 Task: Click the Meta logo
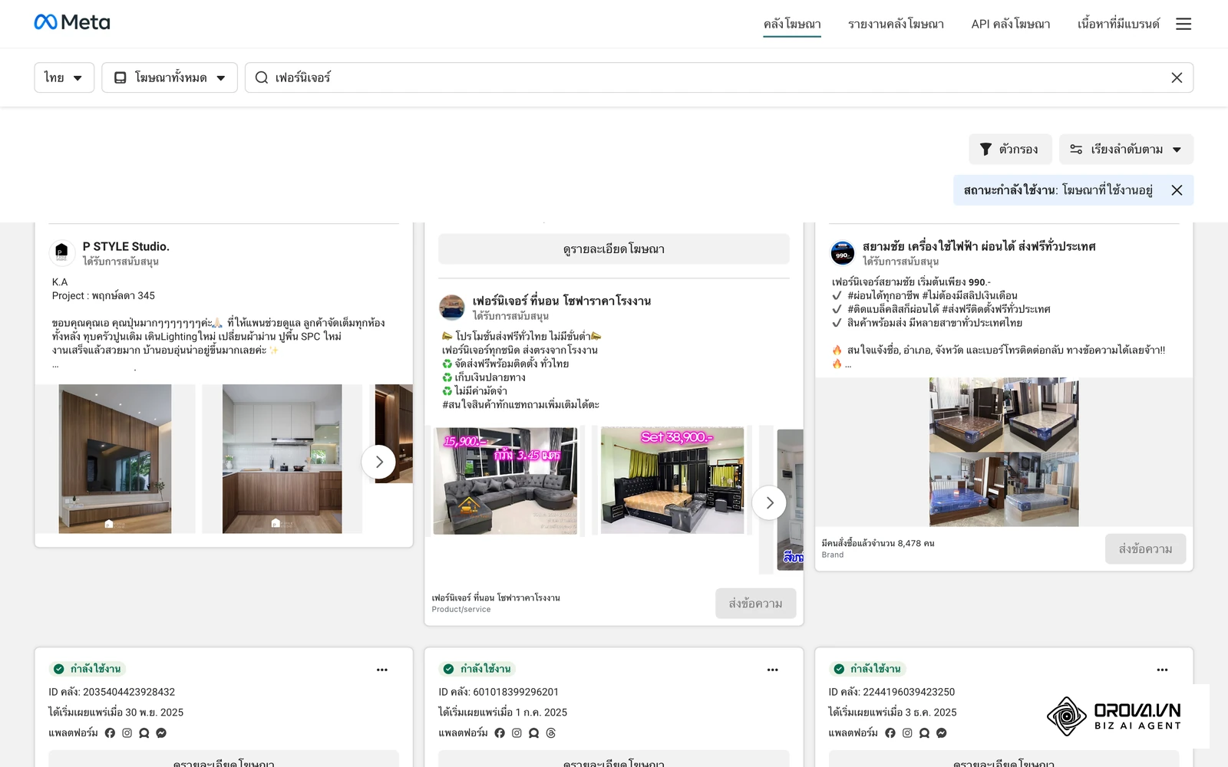(x=72, y=22)
